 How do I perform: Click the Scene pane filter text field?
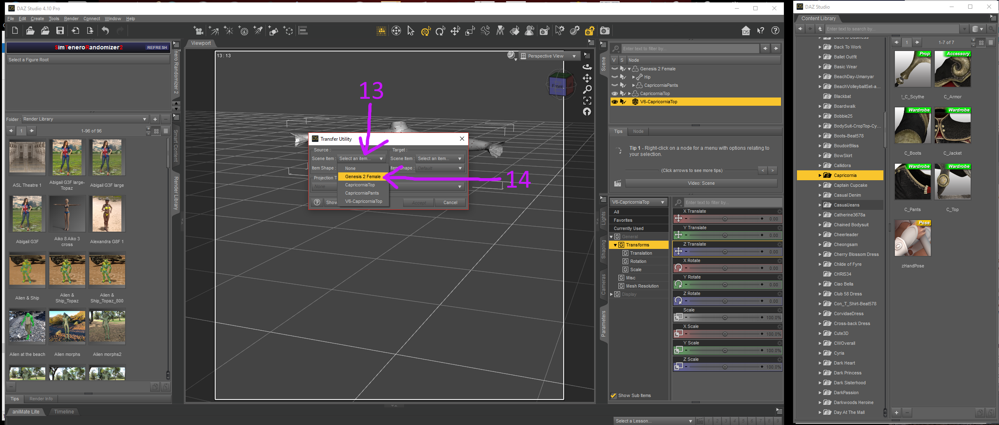pyautogui.click(x=690, y=49)
